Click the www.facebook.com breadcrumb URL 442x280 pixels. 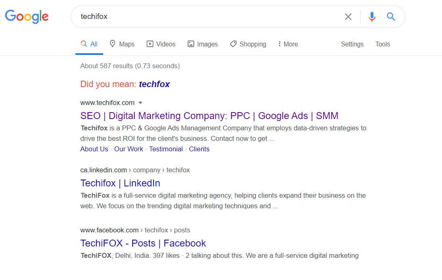[x=135, y=230]
